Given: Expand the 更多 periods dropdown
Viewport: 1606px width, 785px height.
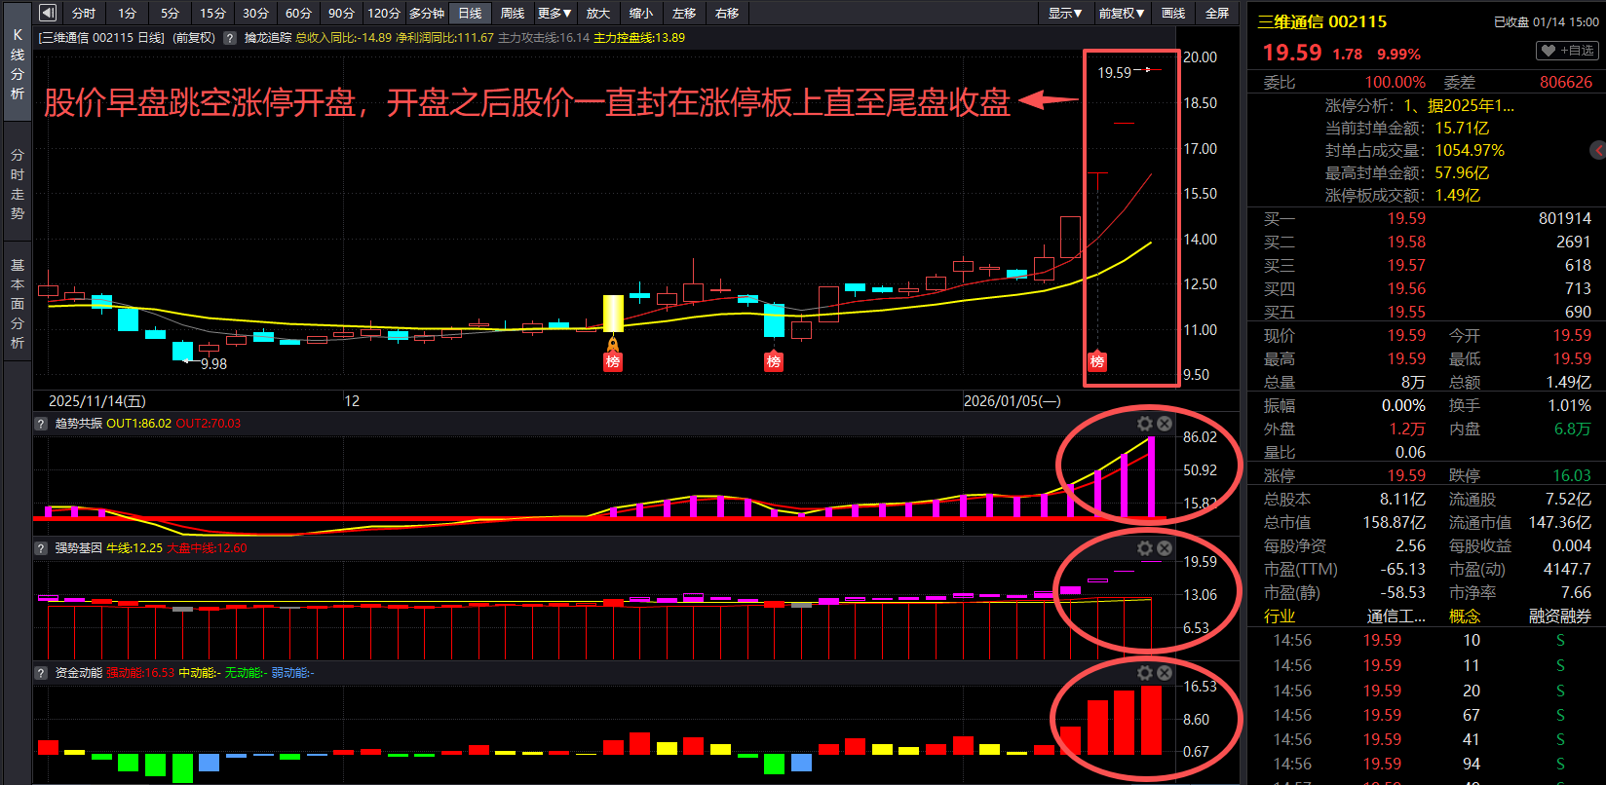Looking at the screenshot, I should (554, 13).
